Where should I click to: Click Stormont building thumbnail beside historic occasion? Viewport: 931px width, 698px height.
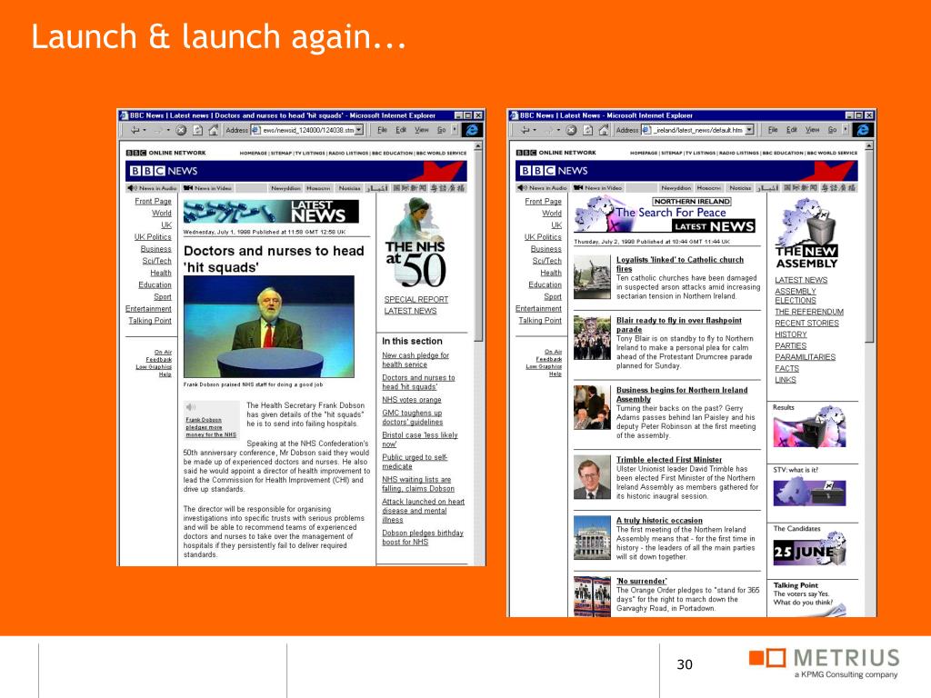pyautogui.click(x=592, y=538)
